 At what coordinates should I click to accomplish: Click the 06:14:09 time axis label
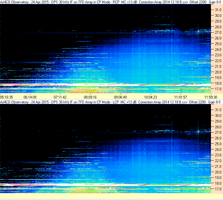tap(30, 97)
